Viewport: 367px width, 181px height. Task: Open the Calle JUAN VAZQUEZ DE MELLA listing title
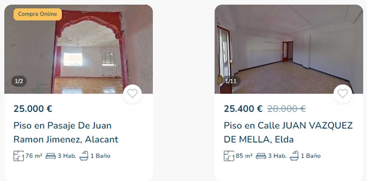[288, 132]
